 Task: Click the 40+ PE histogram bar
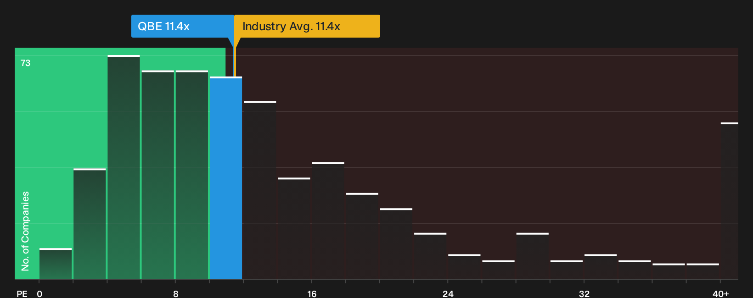(730, 201)
